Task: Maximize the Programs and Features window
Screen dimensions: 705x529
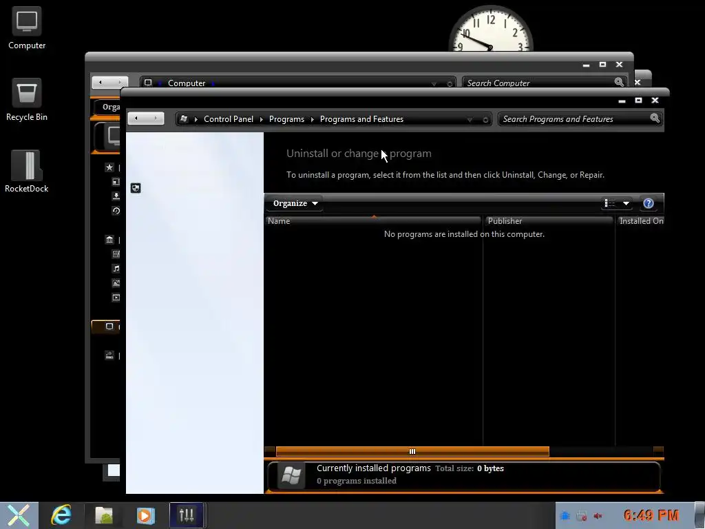Action: coord(638,101)
